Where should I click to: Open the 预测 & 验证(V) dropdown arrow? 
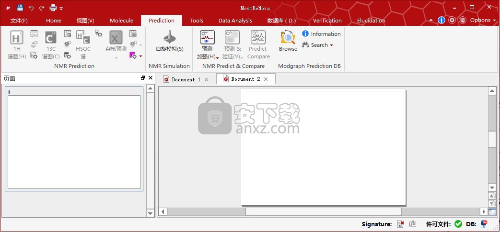click(242, 58)
